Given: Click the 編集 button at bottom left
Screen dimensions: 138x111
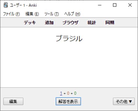Looking at the screenshot, I should pos(13,101).
